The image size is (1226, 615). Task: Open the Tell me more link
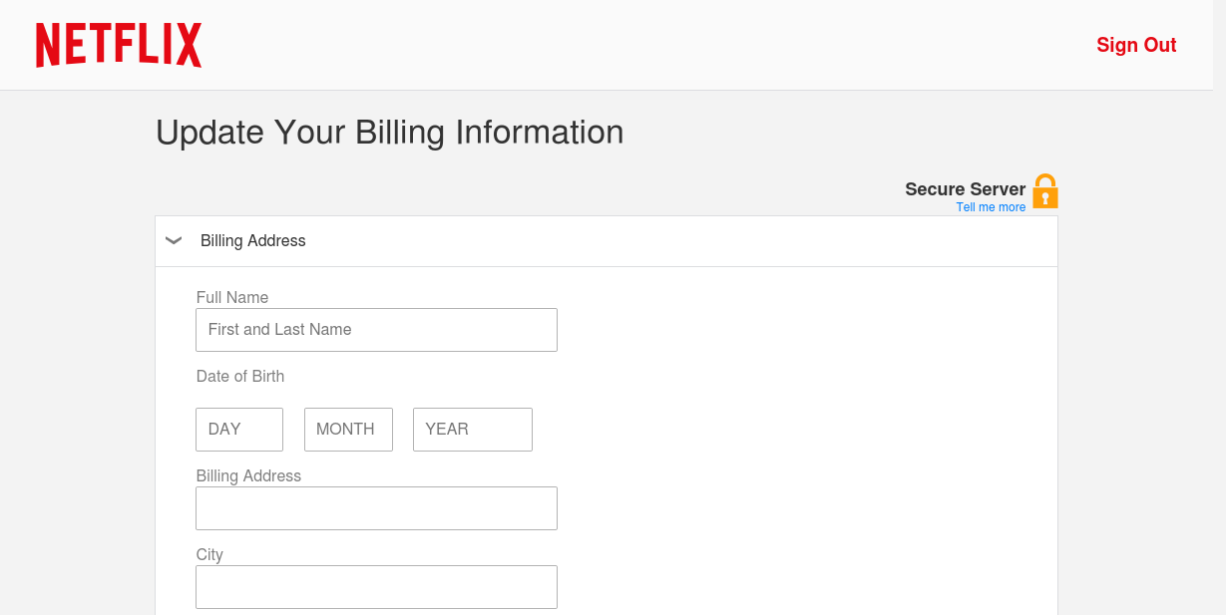[x=991, y=207]
